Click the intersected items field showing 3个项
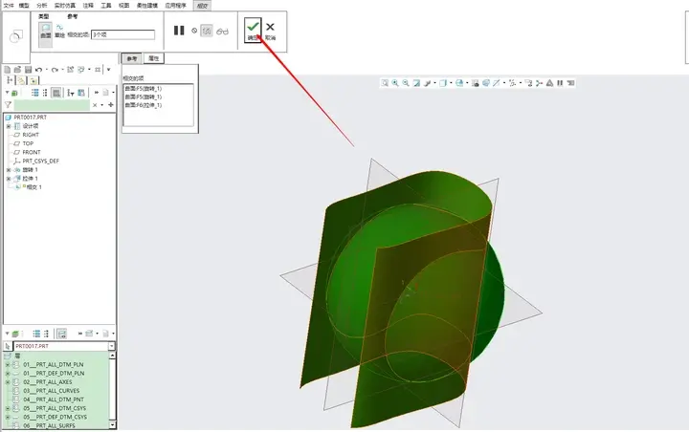The width and height of the screenshot is (689, 432). click(123, 34)
